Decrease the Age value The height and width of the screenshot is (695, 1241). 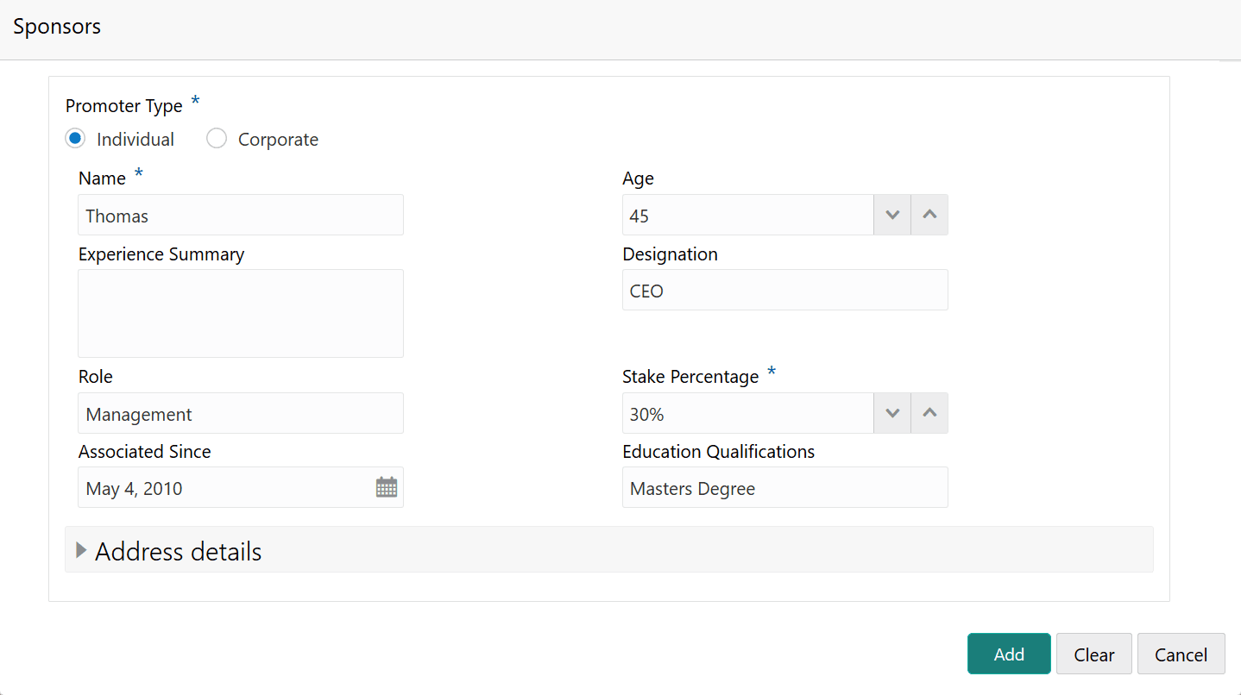(892, 216)
